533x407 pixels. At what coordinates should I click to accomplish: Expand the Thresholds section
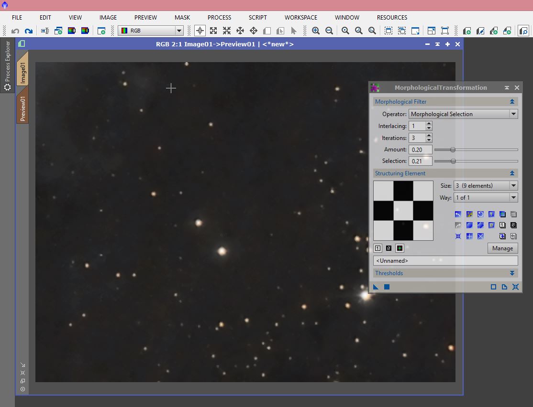coord(512,273)
